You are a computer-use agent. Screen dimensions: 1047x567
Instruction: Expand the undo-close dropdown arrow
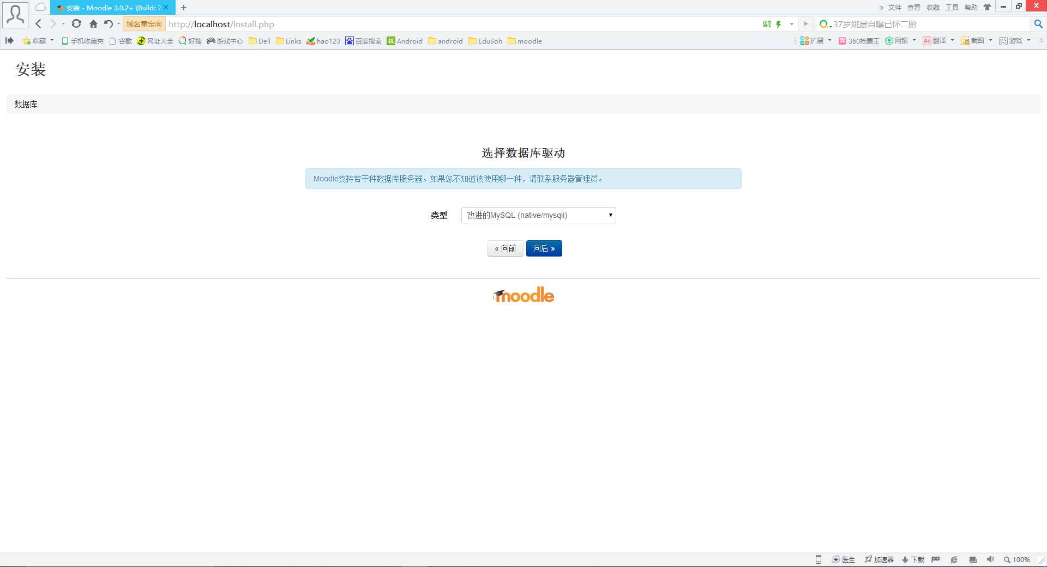coord(118,24)
